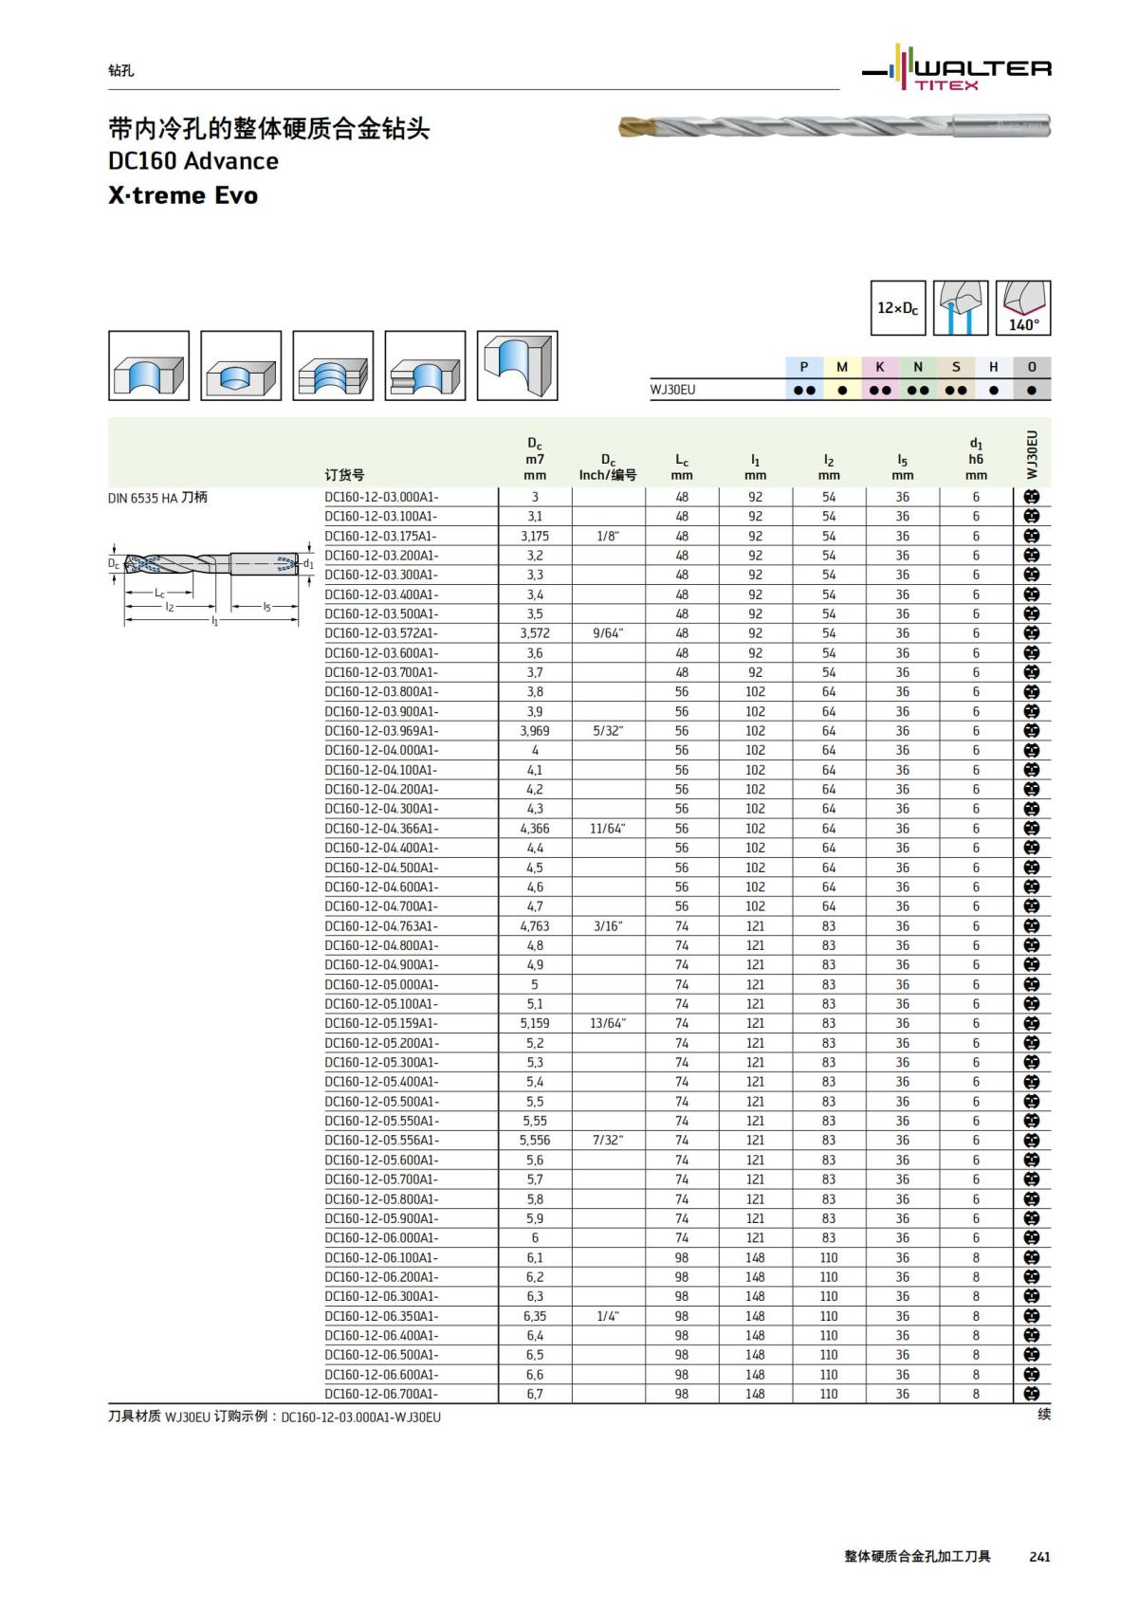Click the 1/8" inch size cell
Viewport: 1138px width, 1609px height.
(608, 536)
